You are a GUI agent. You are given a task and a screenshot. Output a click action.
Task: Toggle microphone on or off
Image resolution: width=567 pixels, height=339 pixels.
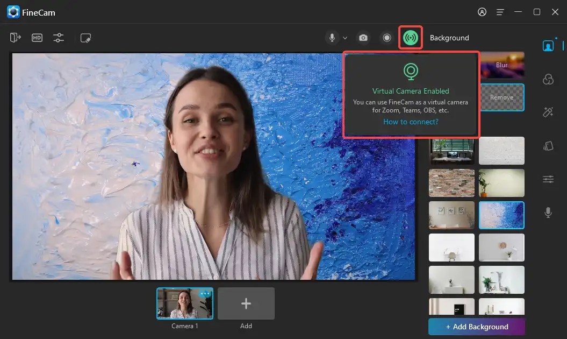[x=331, y=38]
